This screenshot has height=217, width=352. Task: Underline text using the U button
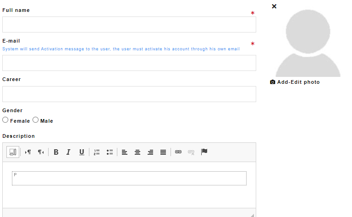(82, 152)
